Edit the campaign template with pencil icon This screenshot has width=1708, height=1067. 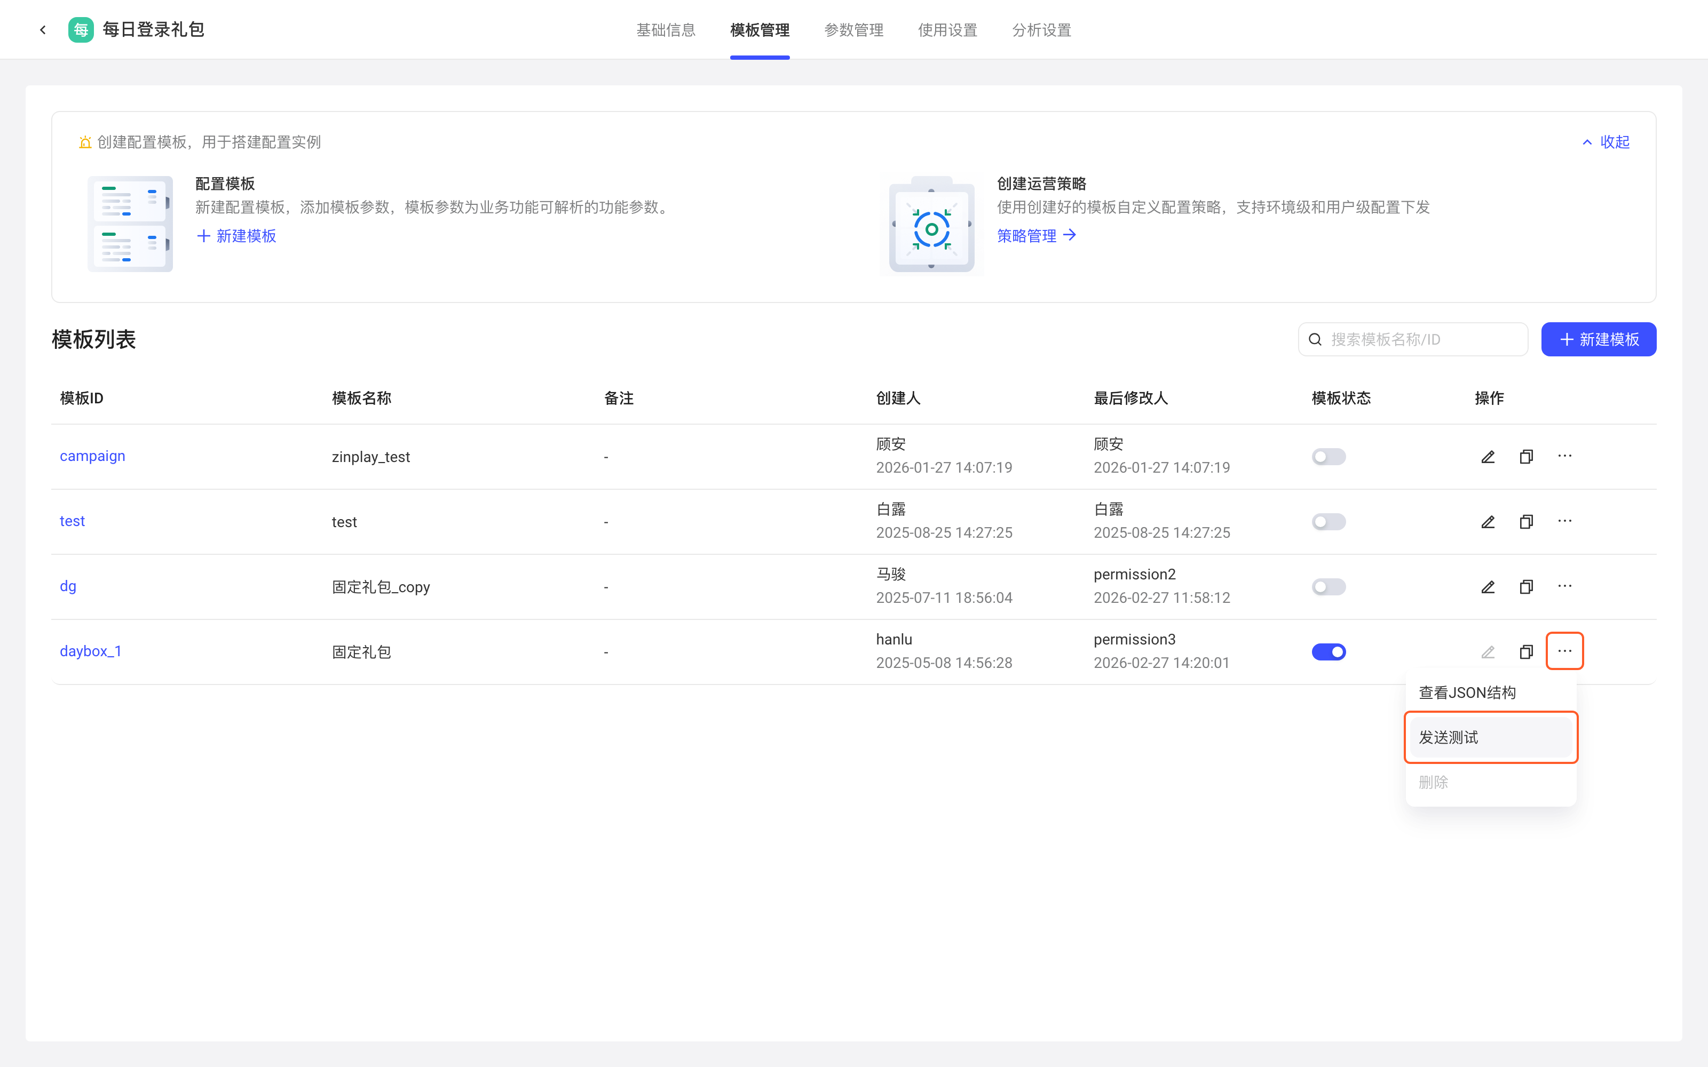click(x=1488, y=457)
